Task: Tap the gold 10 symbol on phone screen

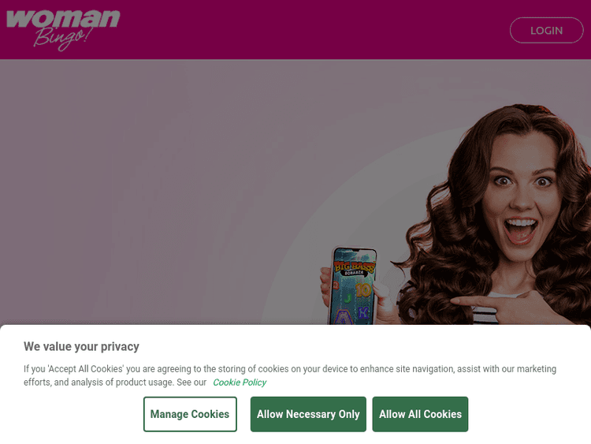Action: pos(363,289)
